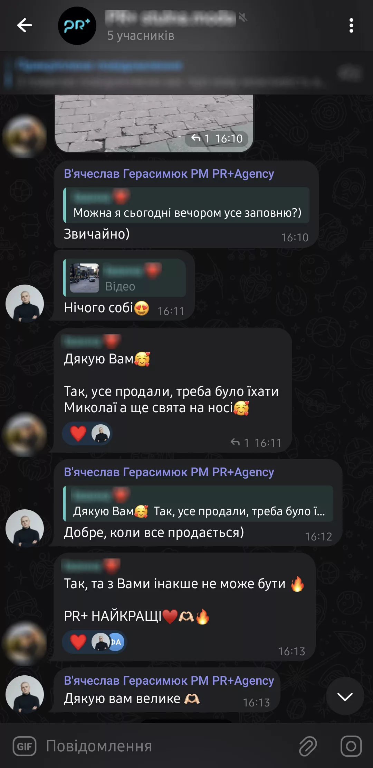This screenshot has height=768, width=373.
Task: Jump to latest with down-chevron button
Action: click(345, 696)
